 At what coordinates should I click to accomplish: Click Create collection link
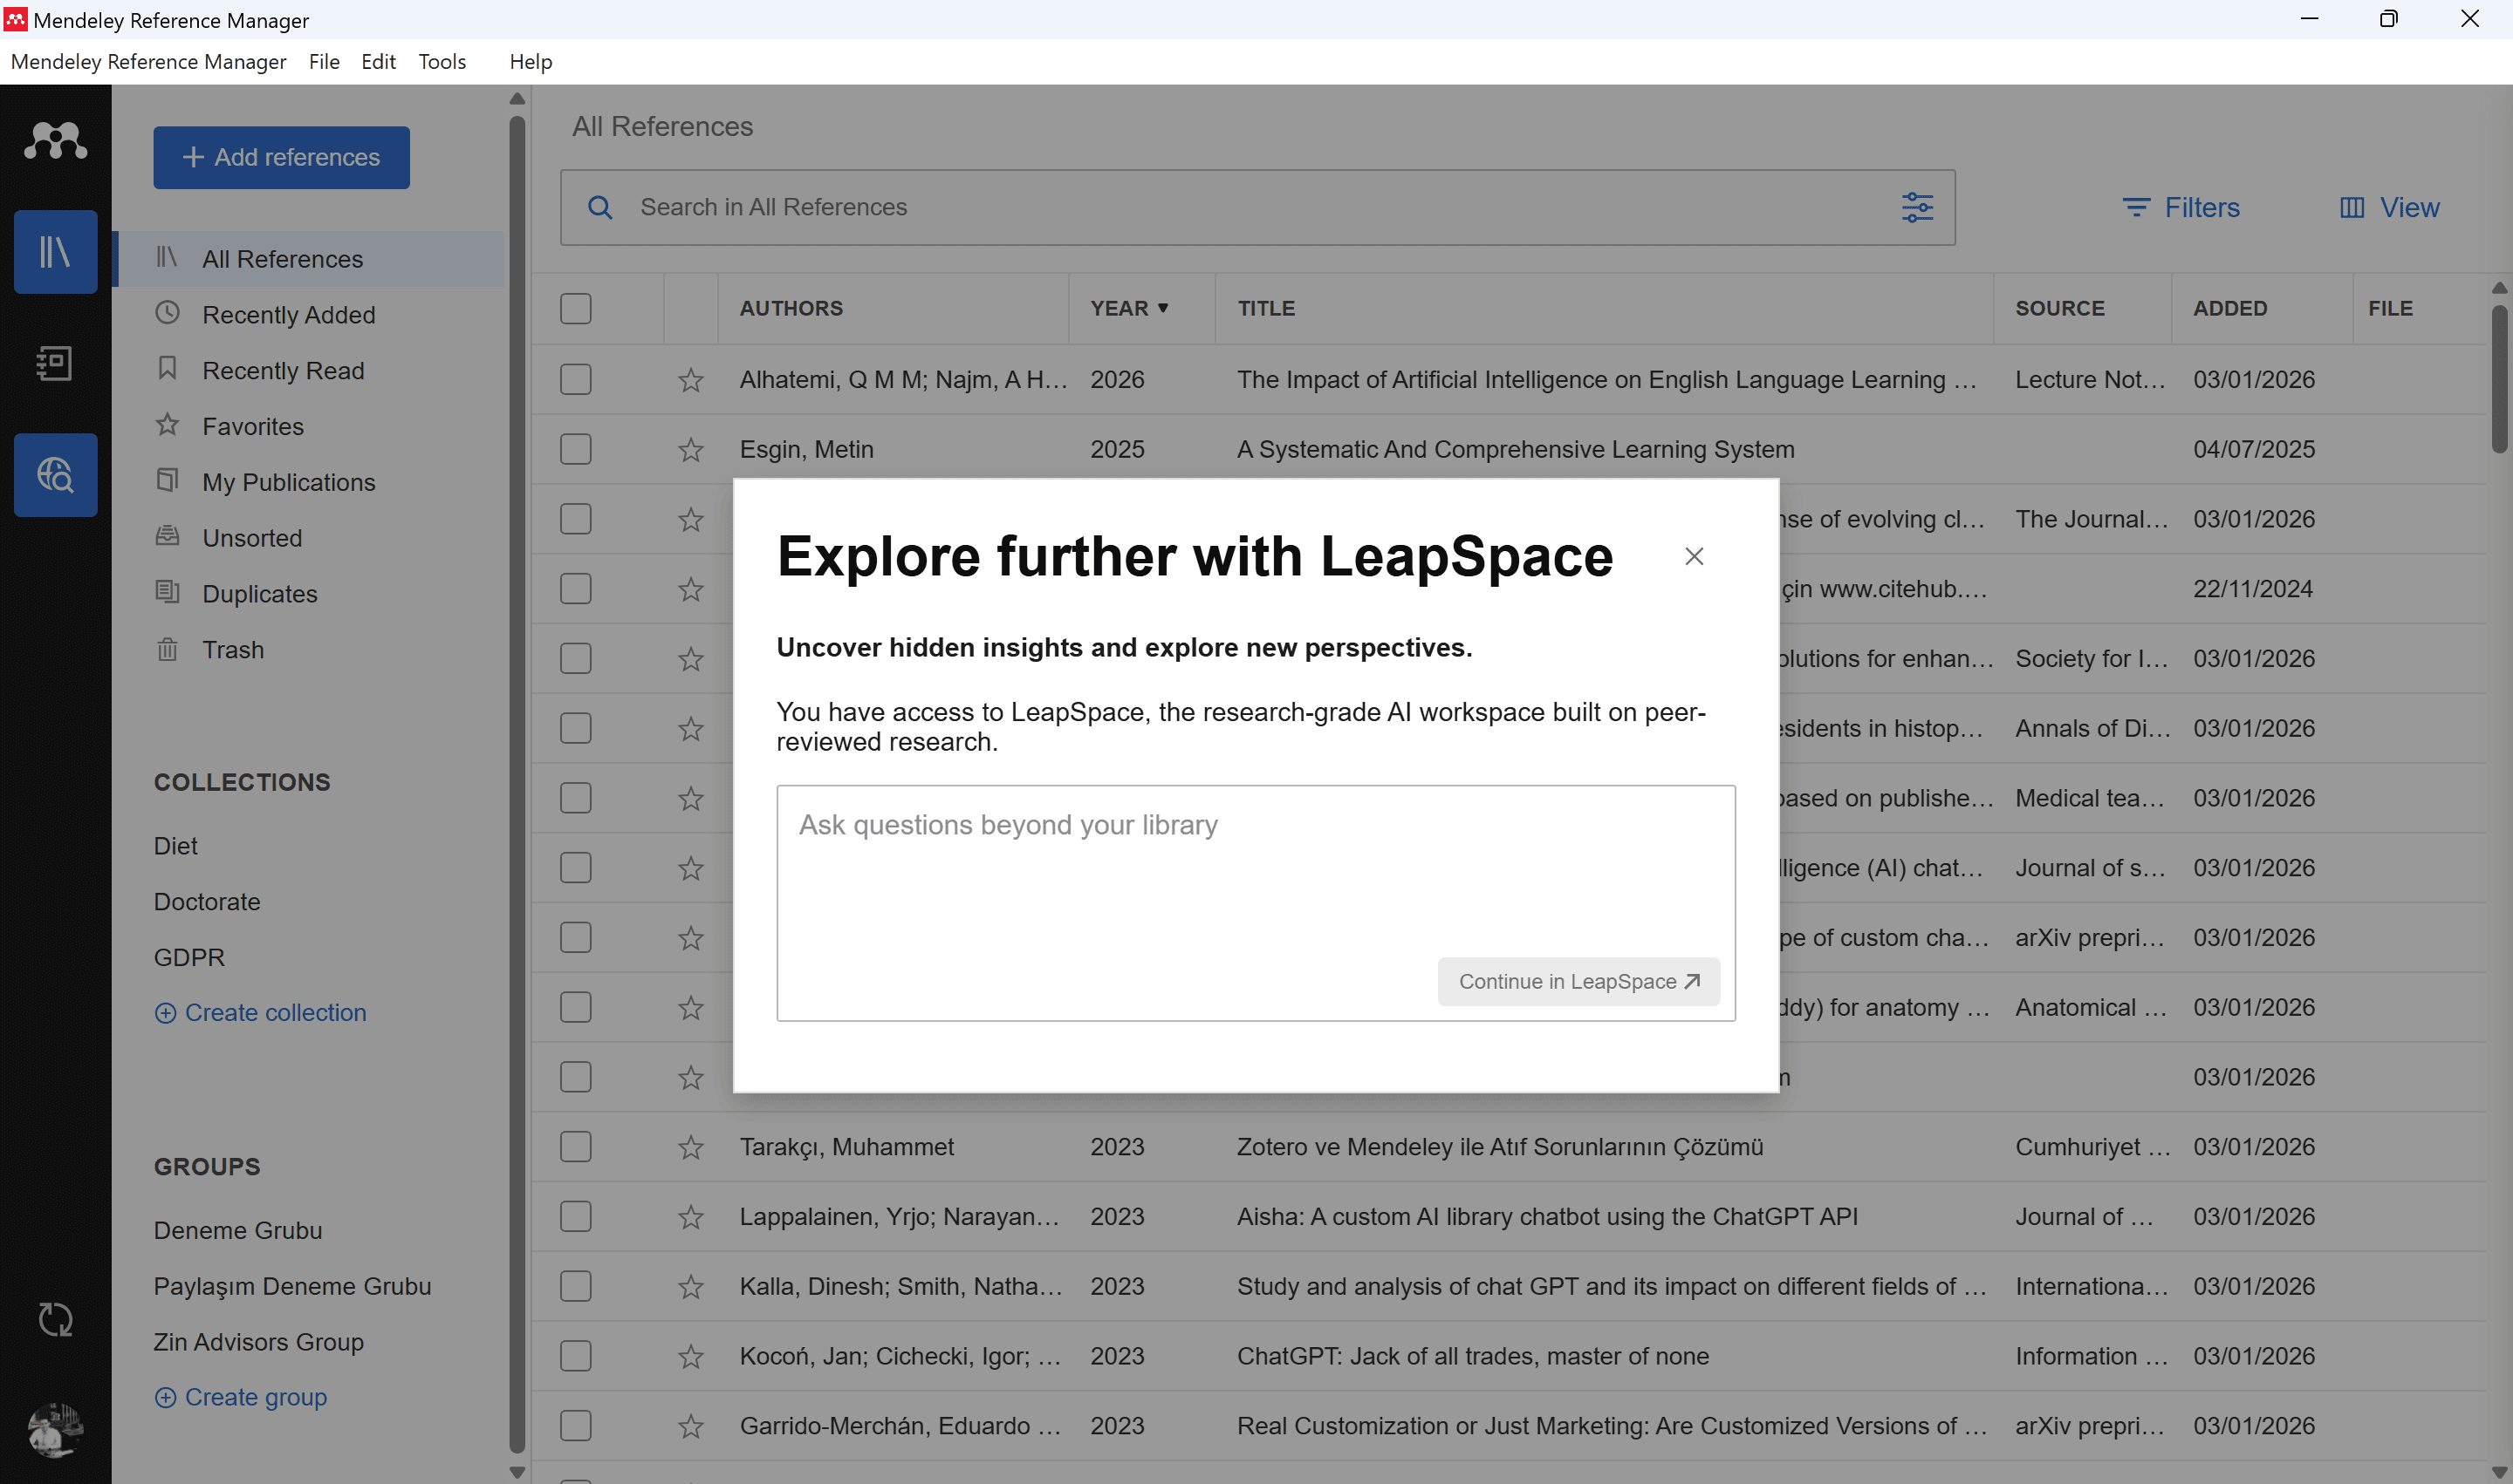[260, 1013]
